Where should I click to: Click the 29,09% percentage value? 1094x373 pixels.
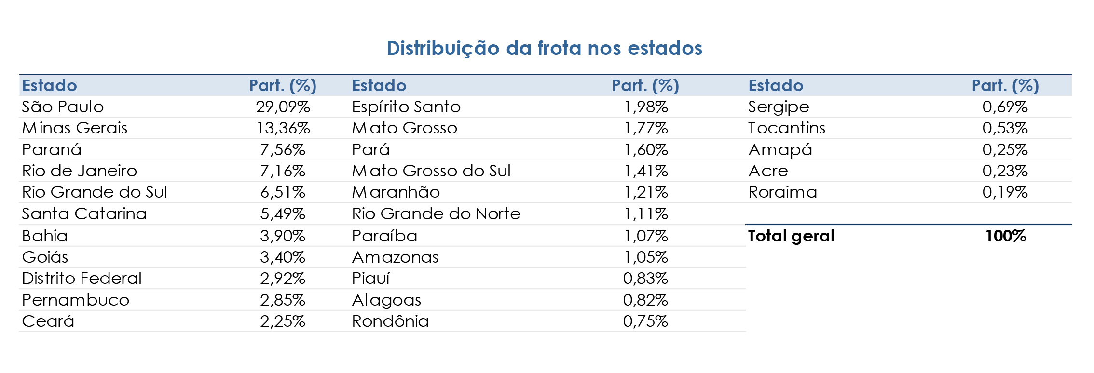pos(283,107)
